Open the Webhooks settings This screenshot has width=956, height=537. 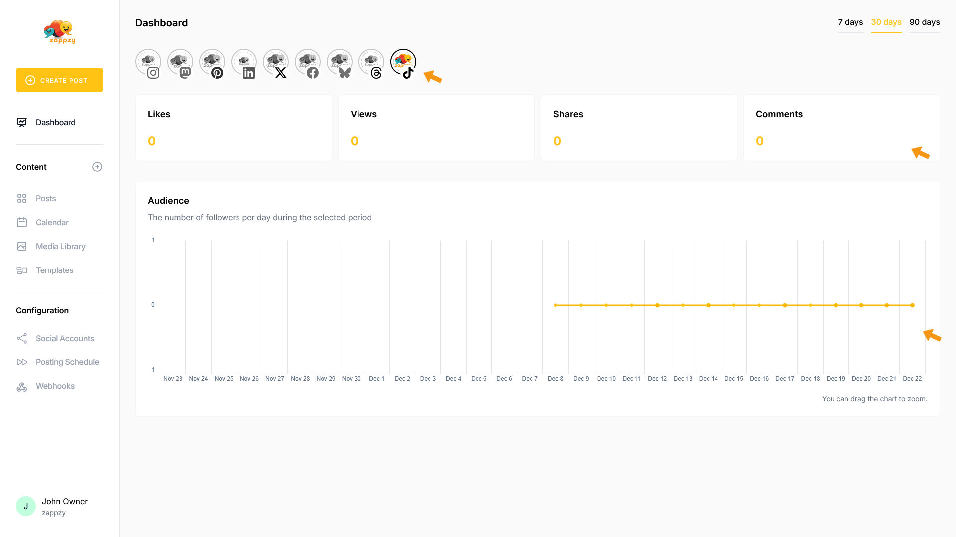coord(55,386)
